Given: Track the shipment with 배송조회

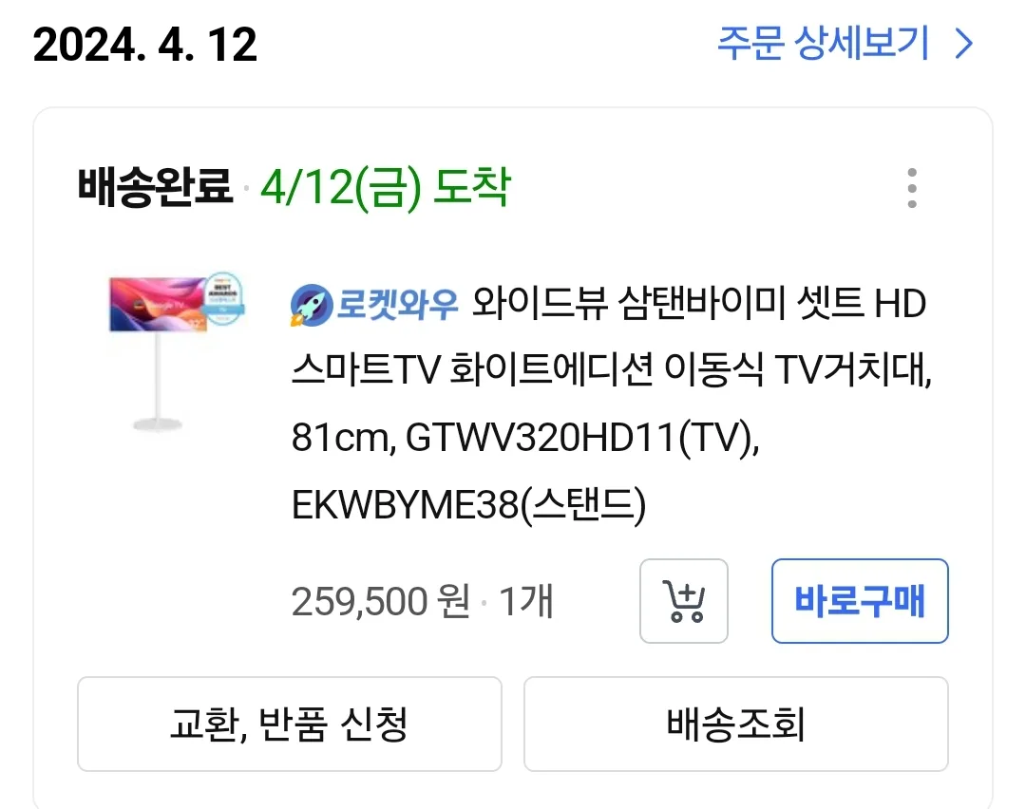Looking at the screenshot, I should pos(735,724).
